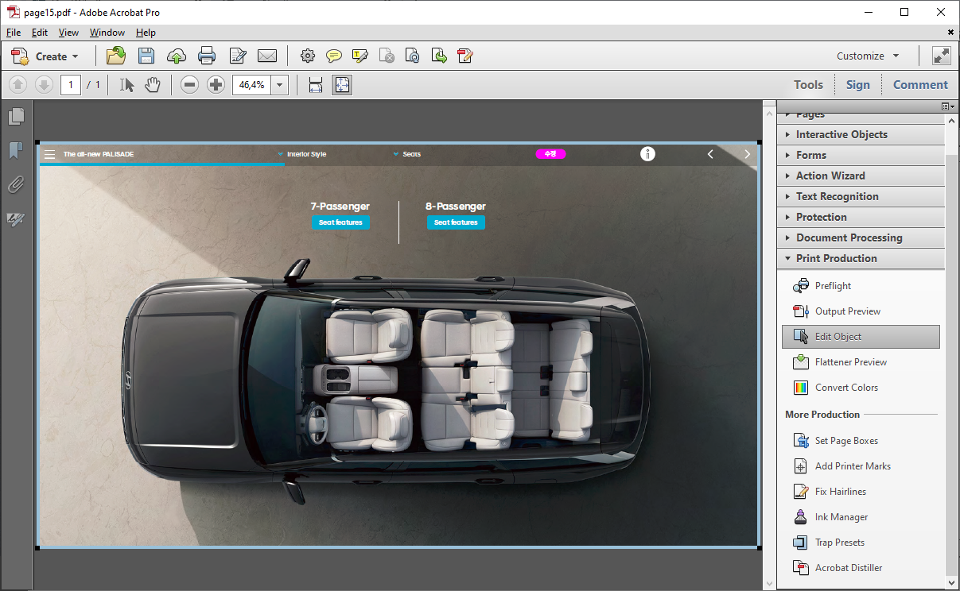Open the Preflight tool
Screen dimensions: 960x591
(832, 286)
